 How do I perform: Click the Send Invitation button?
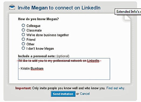63,94
